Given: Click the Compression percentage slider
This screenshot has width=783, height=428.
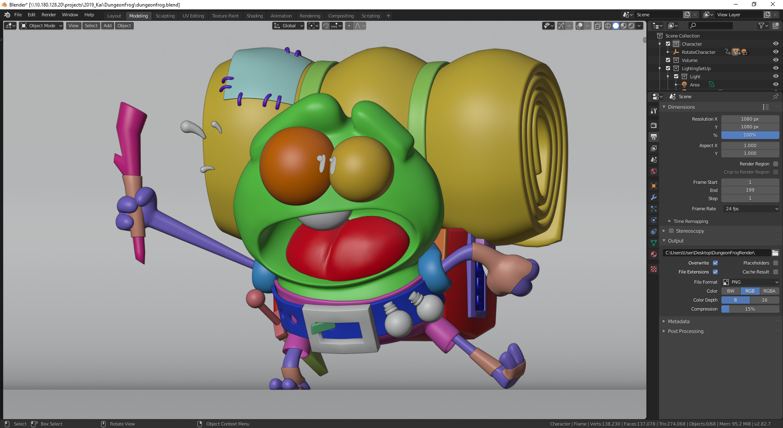Looking at the screenshot, I should point(750,309).
